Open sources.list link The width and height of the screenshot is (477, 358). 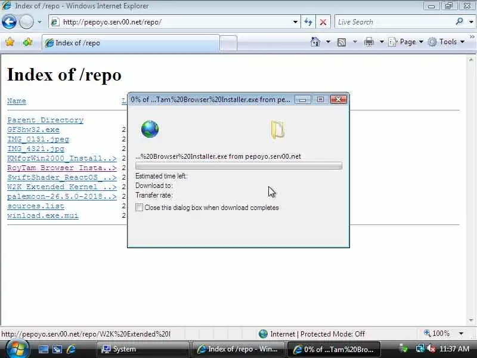tap(36, 206)
